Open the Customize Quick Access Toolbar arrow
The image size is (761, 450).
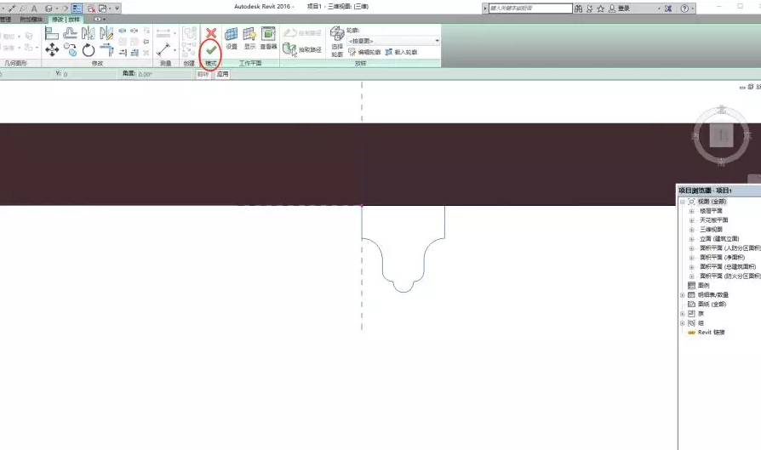(117, 9)
